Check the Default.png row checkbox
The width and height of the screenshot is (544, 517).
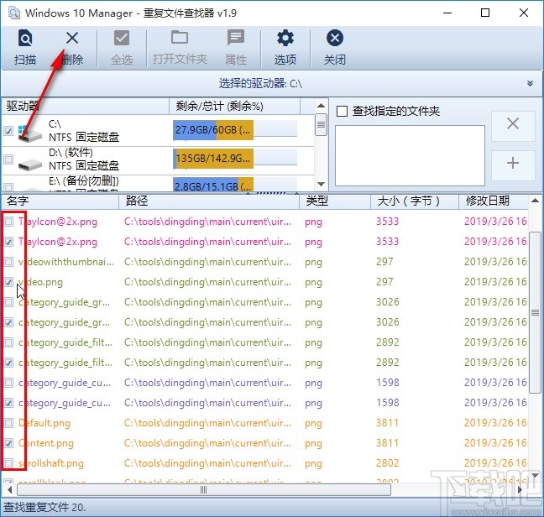pyautogui.click(x=8, y=423)
